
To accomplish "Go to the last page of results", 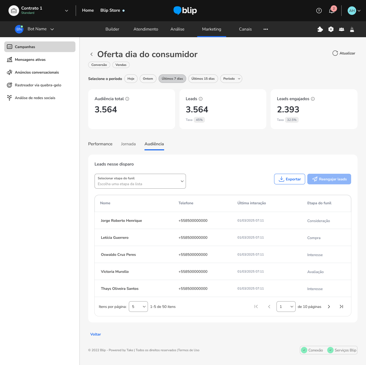I will tap(341, 307).
